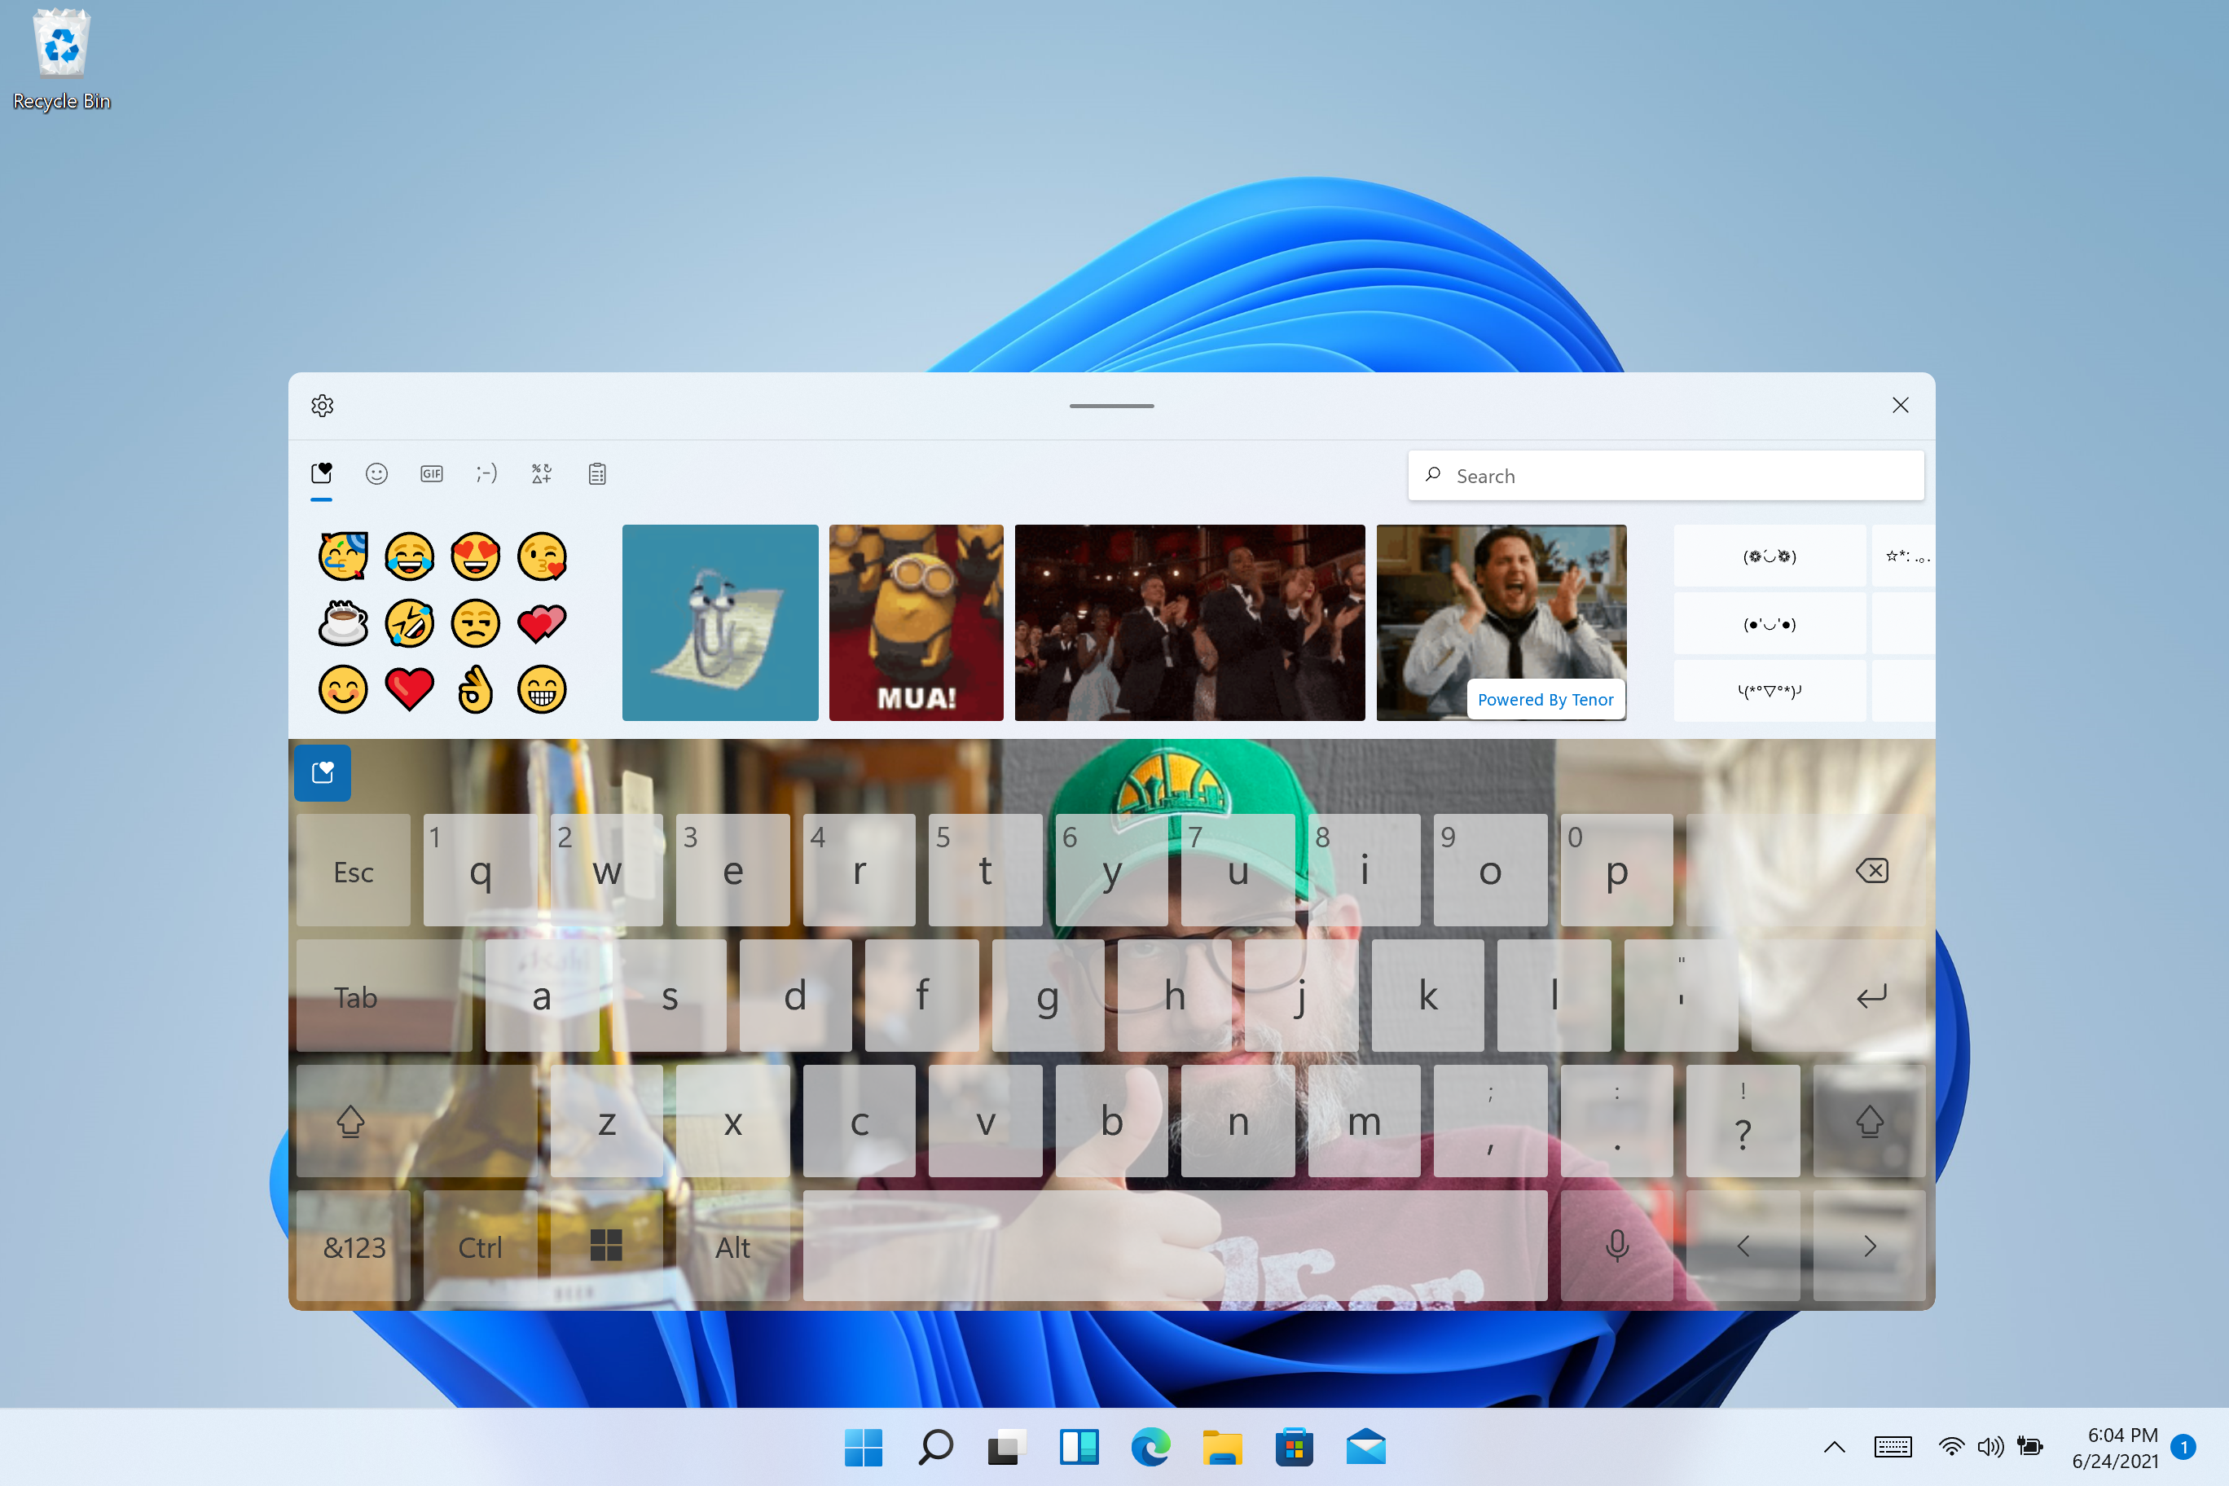Click in the emoji search input field
2229x1486 pixels.
pos(1665,476)
